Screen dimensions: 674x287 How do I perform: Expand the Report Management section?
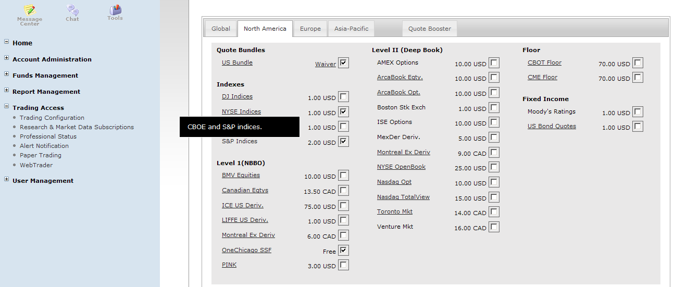click(x=6, y=90)
